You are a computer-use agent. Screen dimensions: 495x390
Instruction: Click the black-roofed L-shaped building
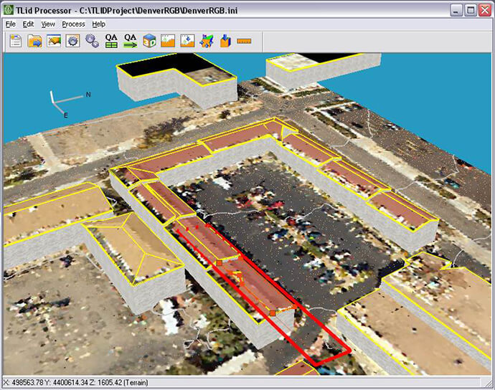(176, 80)
